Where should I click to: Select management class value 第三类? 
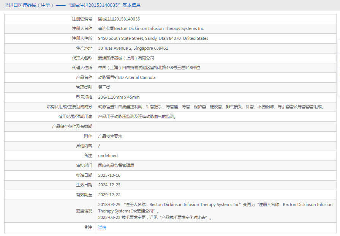(104, 87)
